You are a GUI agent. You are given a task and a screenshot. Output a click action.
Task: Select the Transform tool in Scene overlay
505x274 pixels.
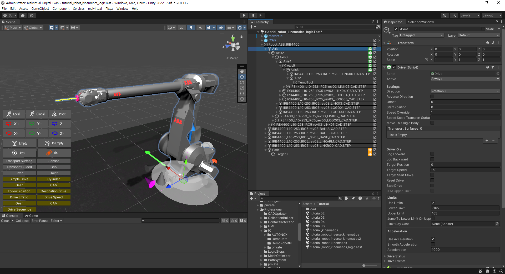click(x=242, y=99)
